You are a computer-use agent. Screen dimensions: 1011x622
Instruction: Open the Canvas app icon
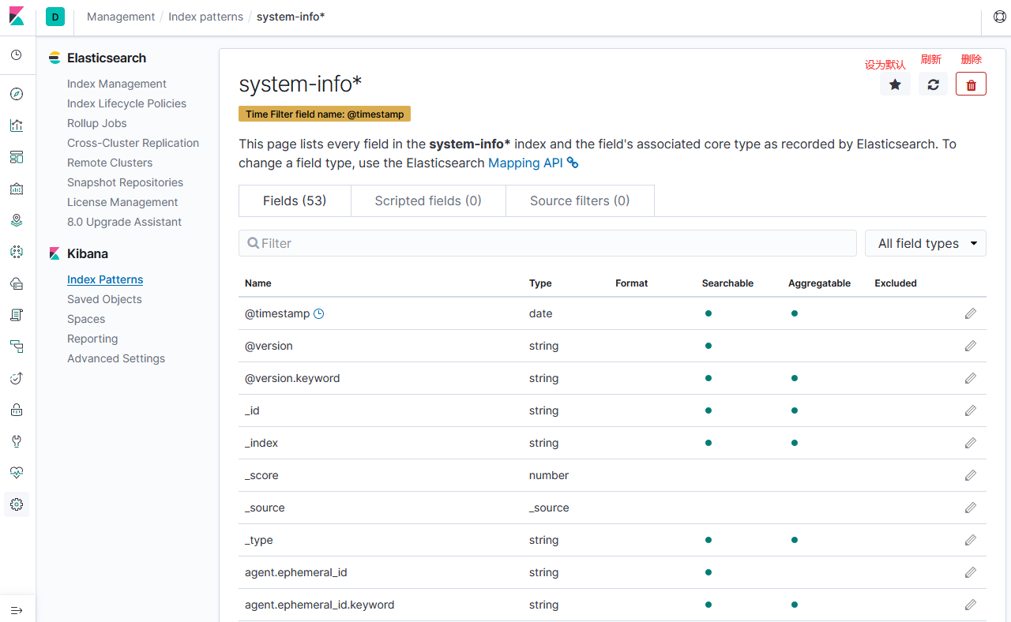[17, 189]
